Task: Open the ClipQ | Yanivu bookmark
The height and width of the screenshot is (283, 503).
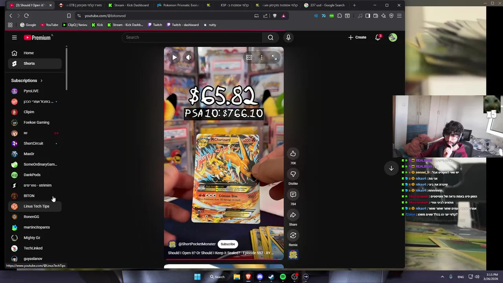Action: pyautogui.click(x=75, y=25)
